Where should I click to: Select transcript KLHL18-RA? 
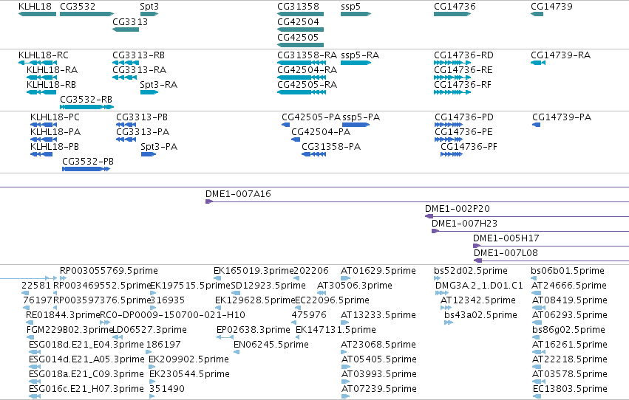pos(41,77)
